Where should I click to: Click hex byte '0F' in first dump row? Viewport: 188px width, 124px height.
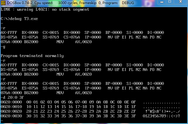click(133, 102)
